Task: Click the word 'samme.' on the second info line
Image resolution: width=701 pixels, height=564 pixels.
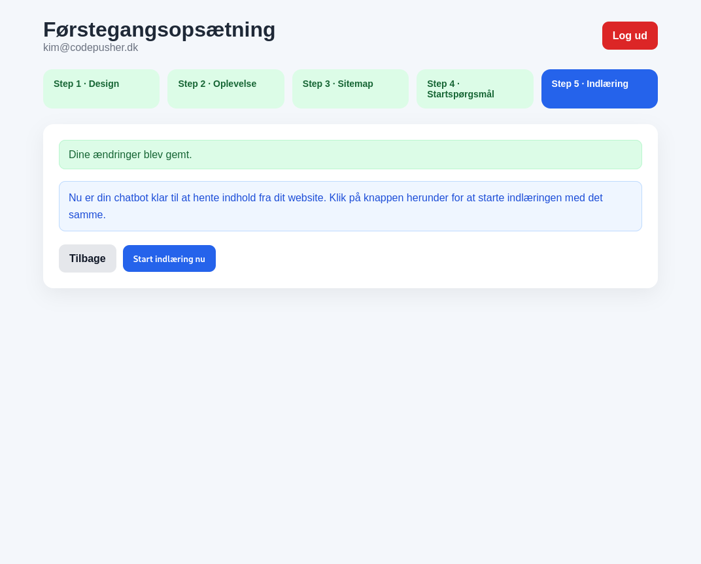Action: pos(87,215)
